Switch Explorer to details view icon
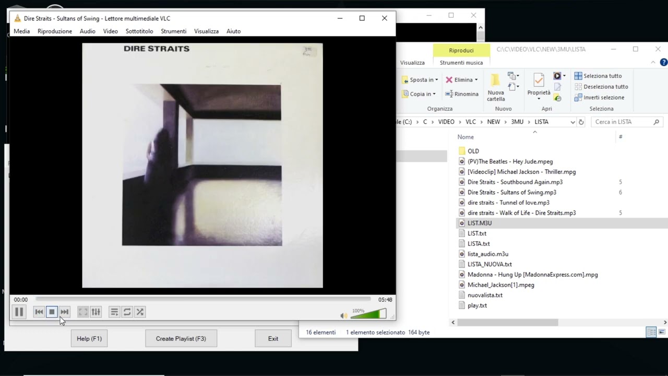Screen dimensions: 668x376 [651, 332]
